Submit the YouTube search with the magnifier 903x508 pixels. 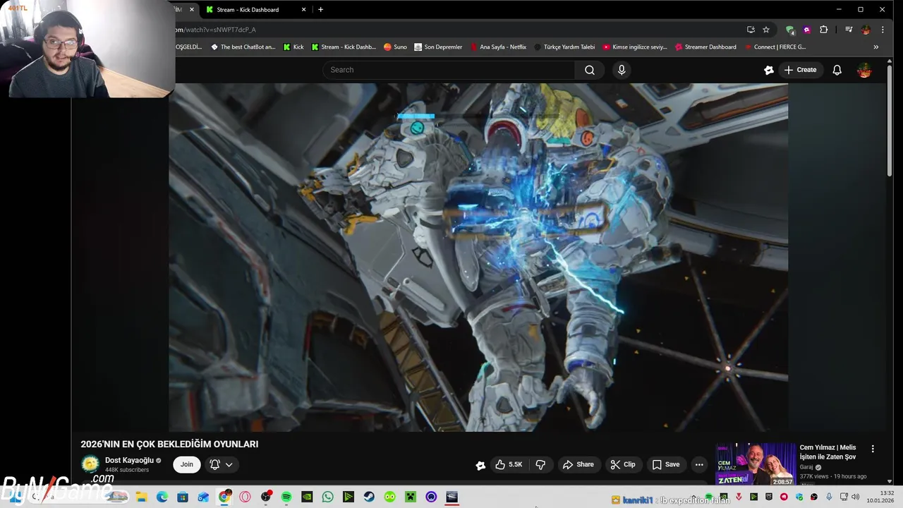click(x=590, y=70)
